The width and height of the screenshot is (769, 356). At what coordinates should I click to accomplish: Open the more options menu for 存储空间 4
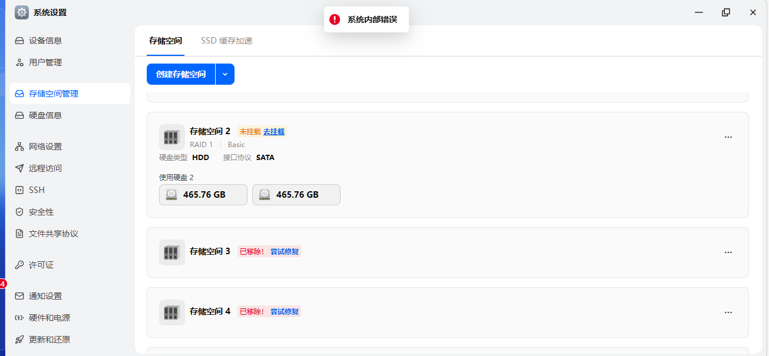[728, 312]
